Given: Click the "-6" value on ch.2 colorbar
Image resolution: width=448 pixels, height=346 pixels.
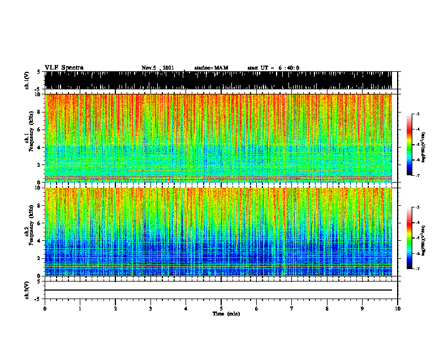Looking at the screenshot, I should coord(417,253).
